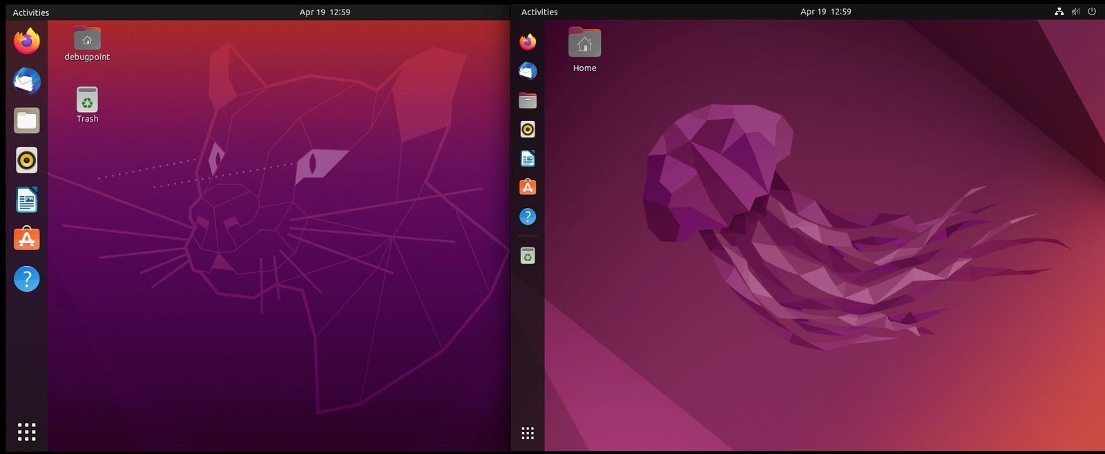The image size is (1105, 454).
Task: Open Firefox in the cat-wallpaper desktop dock
Action: 27,41
